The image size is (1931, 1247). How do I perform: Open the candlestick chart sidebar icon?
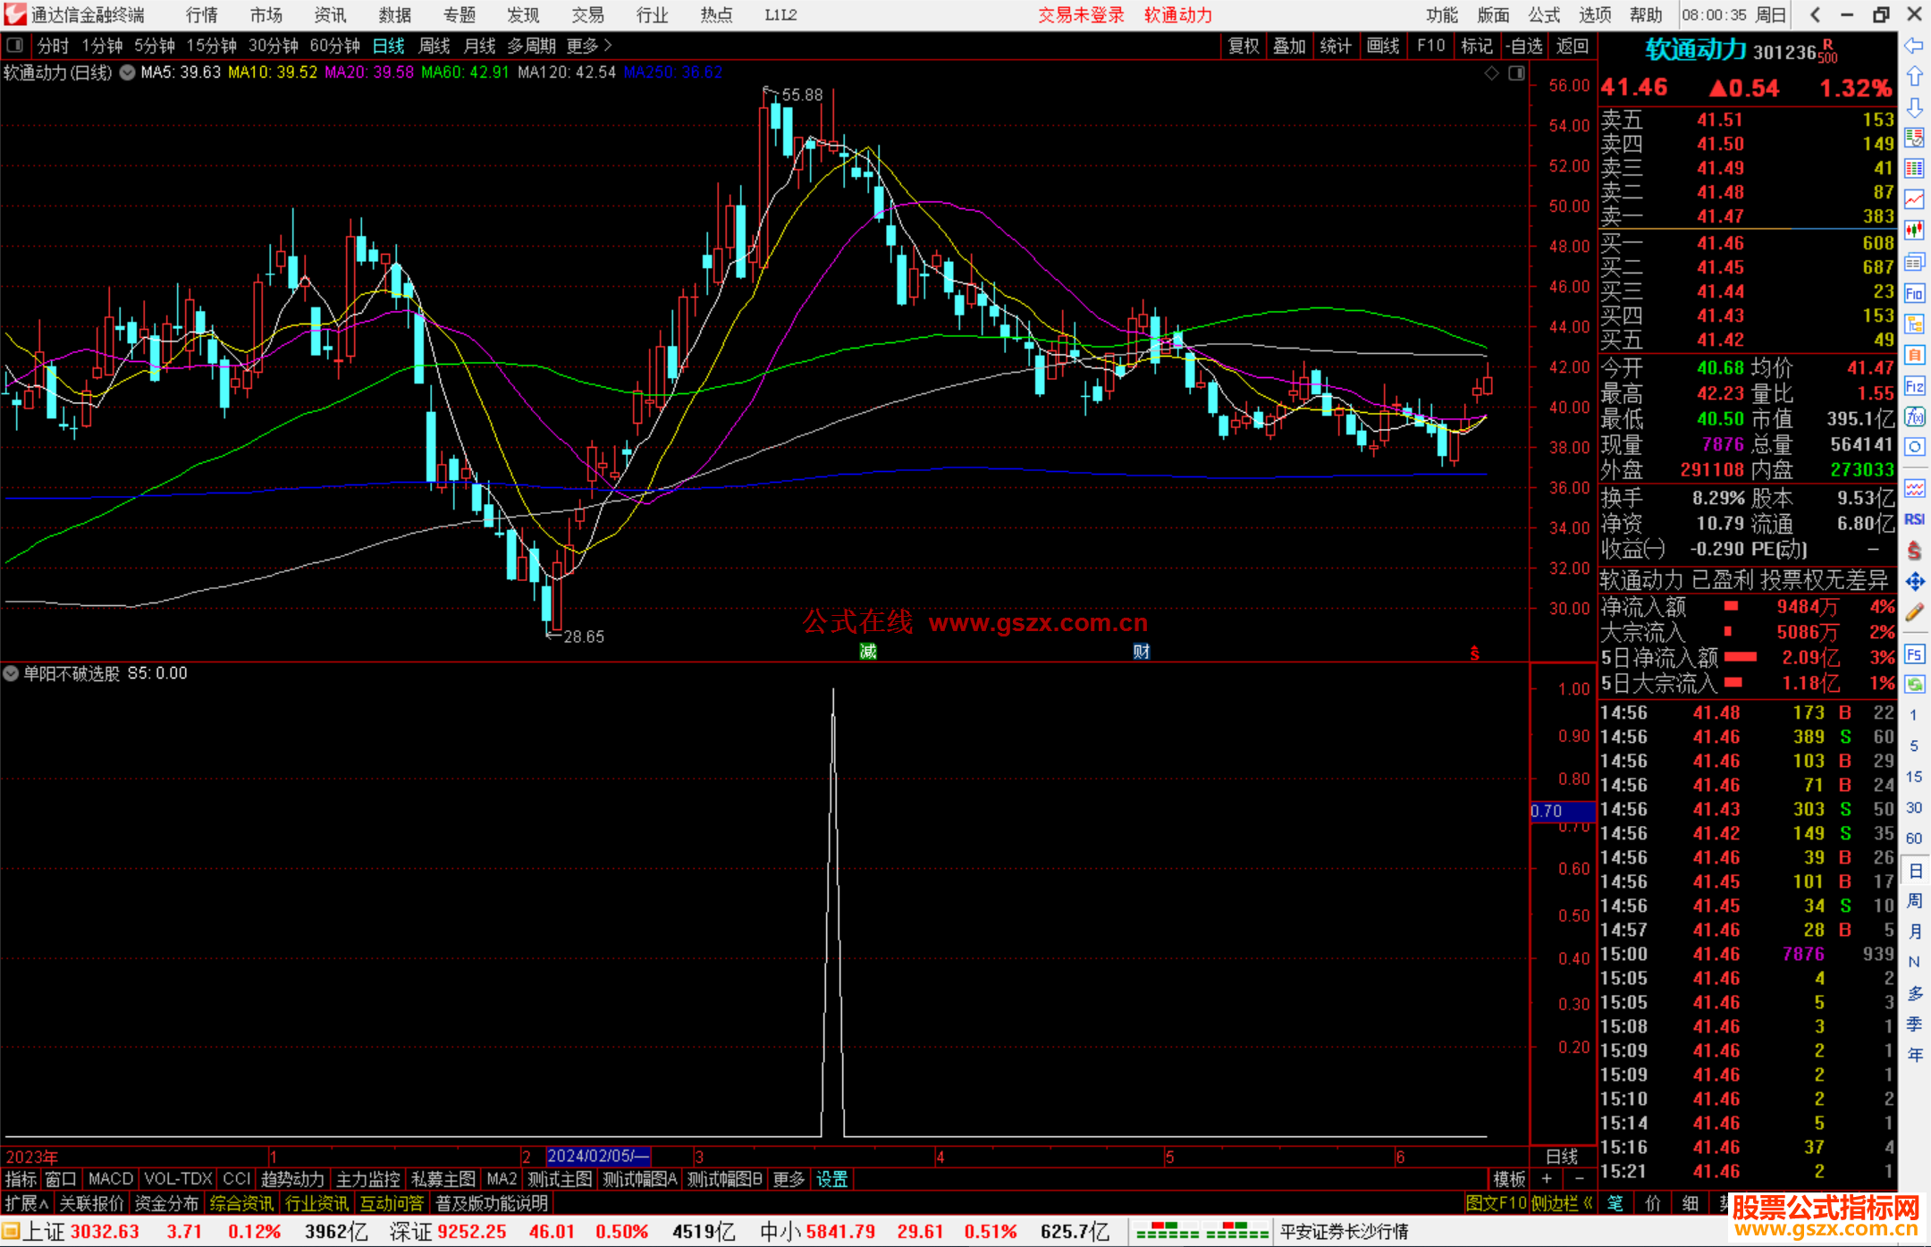pos(1914,231)
